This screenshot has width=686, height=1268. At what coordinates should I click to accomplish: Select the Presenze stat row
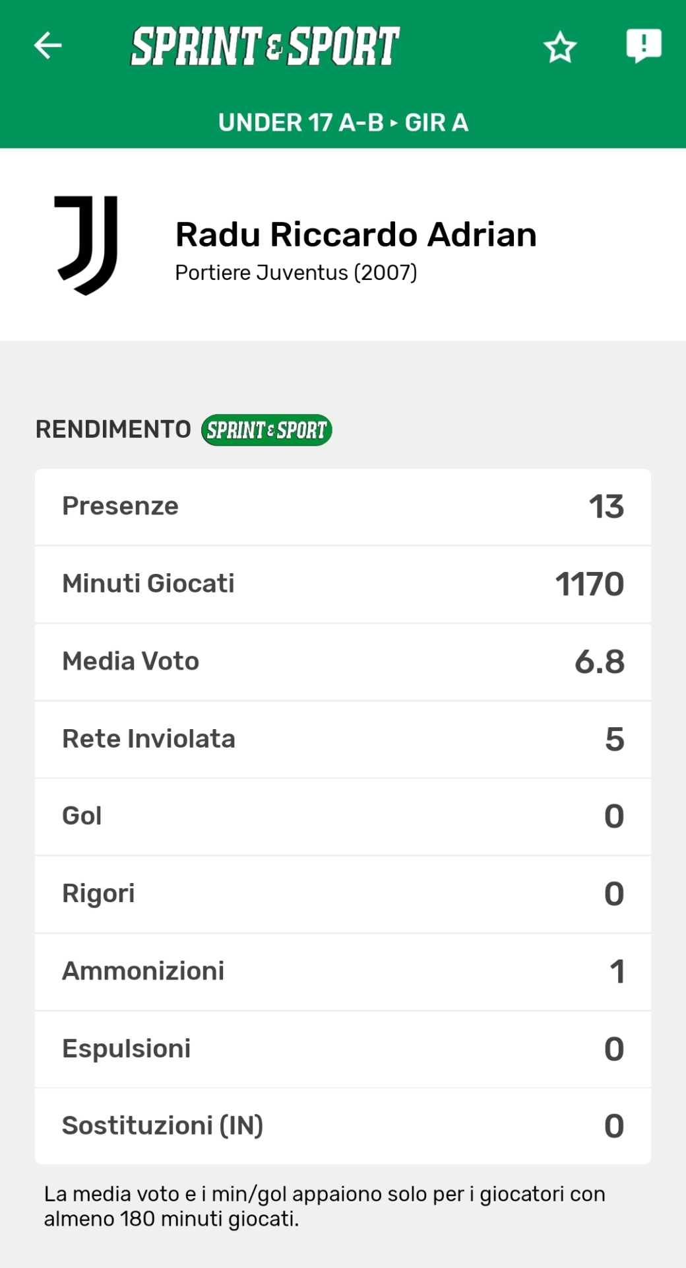click(343, 507)
